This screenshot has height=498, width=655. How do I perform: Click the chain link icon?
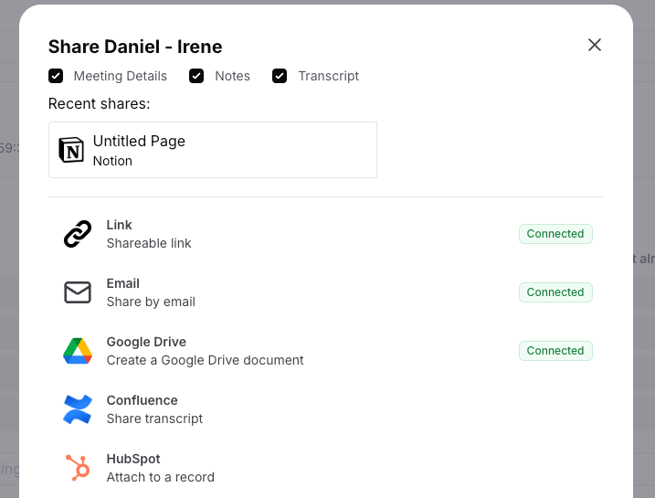tap(78, 234)
